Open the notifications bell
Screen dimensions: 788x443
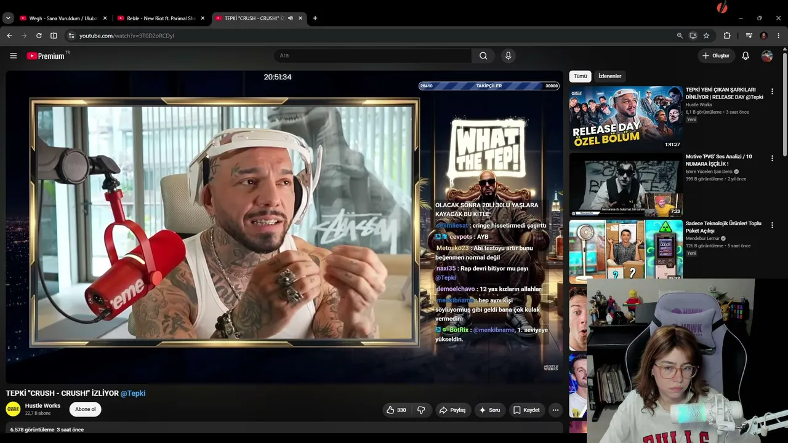coord(746,56)
